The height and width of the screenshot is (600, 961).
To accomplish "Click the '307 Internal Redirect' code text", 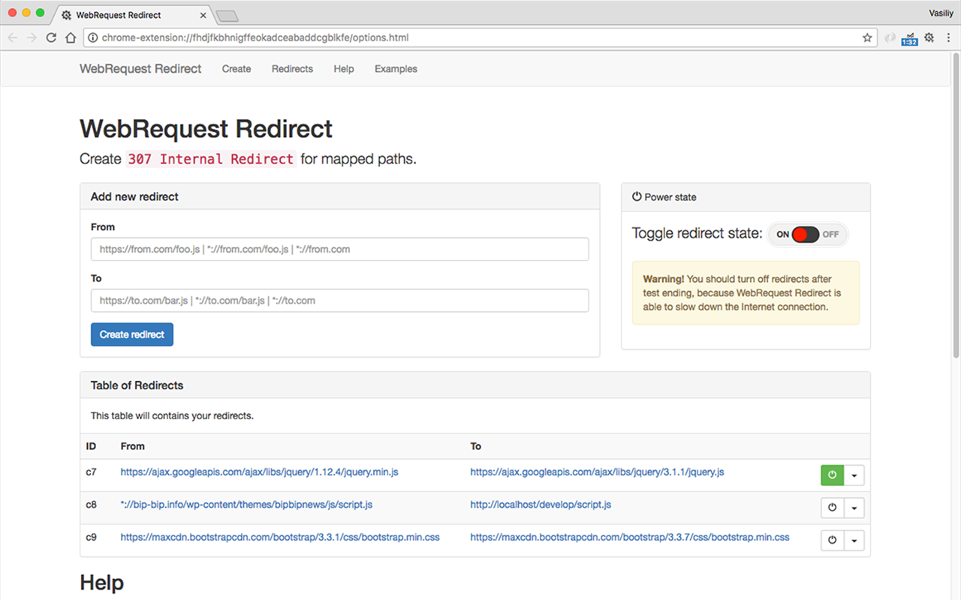I will coord(210,159).
